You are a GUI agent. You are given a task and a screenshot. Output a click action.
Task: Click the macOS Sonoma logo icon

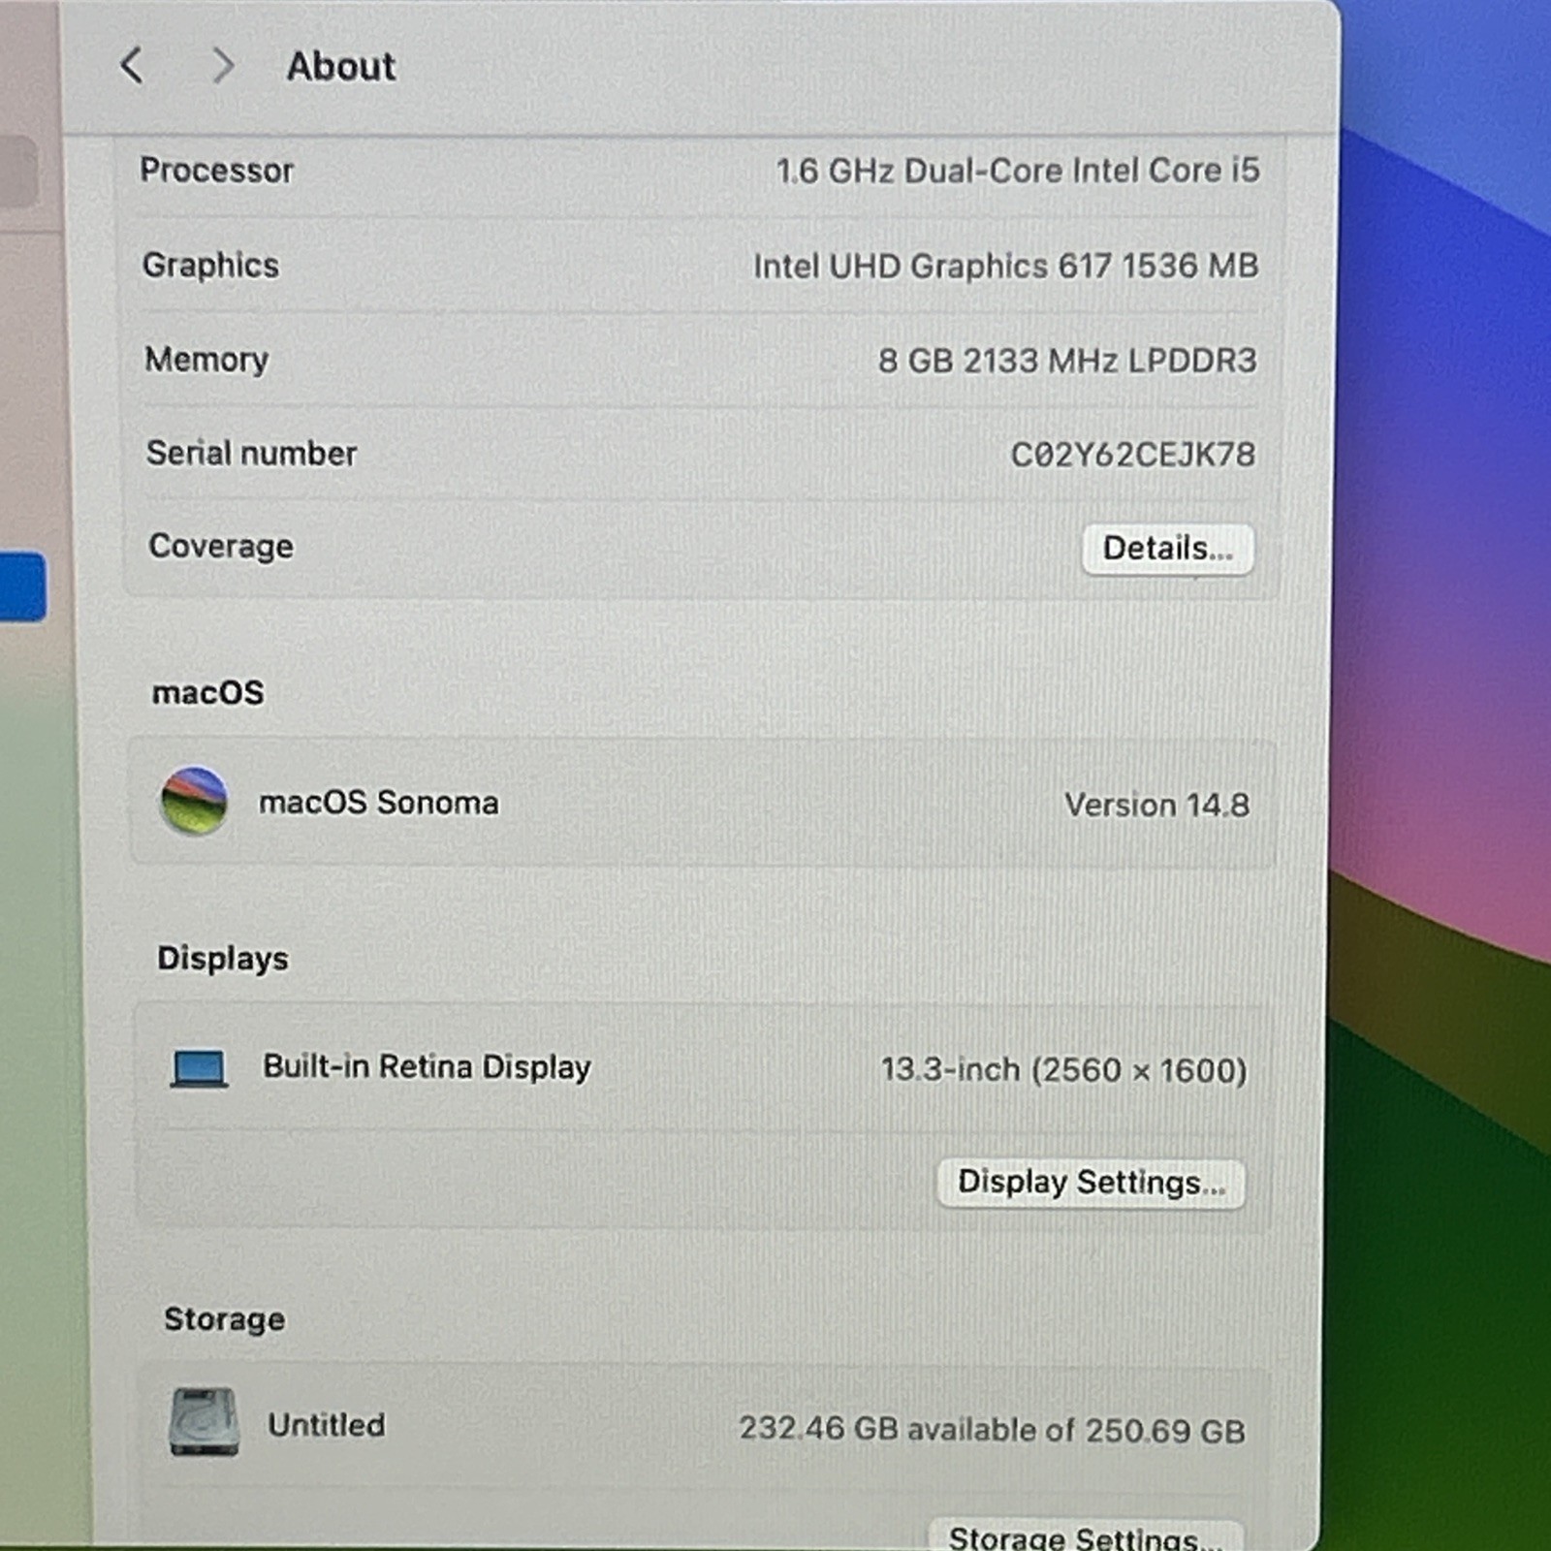pyautogui.click(x=194, y=801)
